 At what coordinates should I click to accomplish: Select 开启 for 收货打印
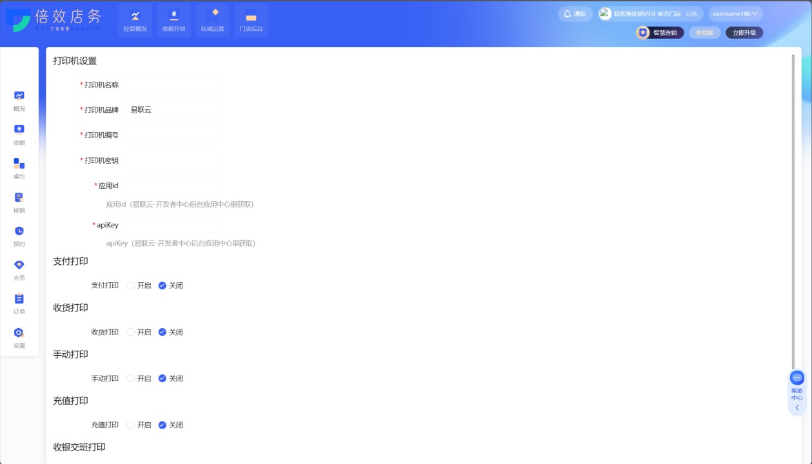click(x=139, y=332)
